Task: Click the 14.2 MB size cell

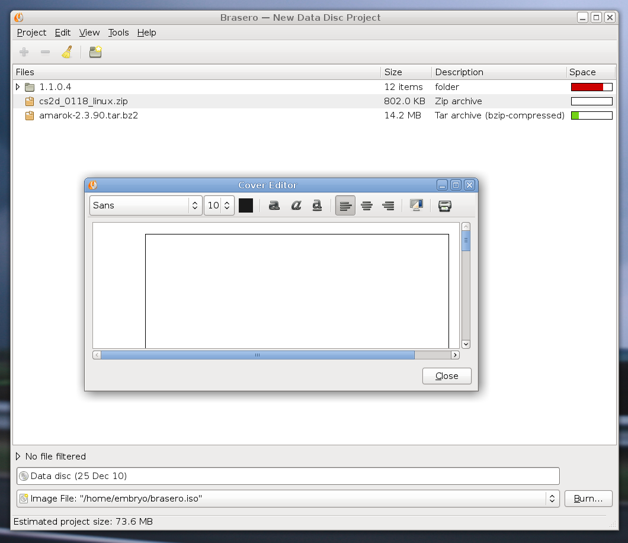Action: point(402,115)
